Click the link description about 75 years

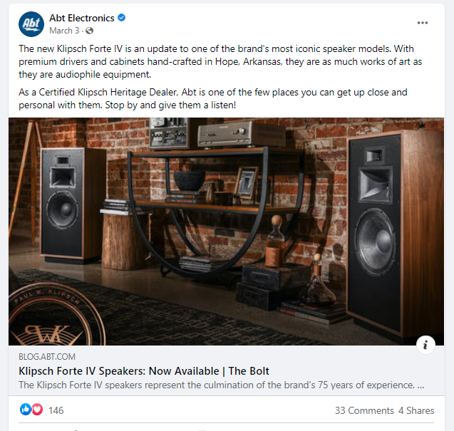pos(222,385)
